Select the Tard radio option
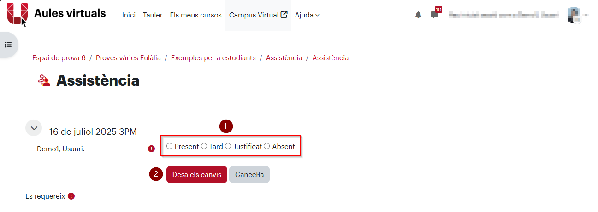 coord(204,146)
